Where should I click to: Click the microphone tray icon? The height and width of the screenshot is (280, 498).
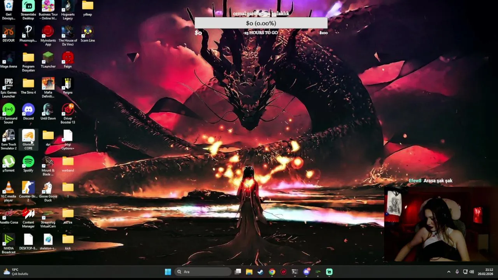pyautogui.click(x=457, y=272)
